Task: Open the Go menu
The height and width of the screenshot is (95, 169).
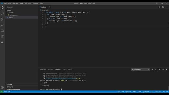Action: tap(26, 3)
